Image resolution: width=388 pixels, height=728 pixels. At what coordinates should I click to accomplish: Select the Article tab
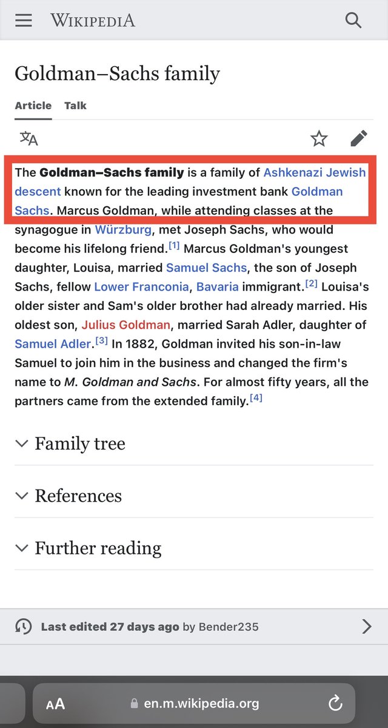click(33, 106)
